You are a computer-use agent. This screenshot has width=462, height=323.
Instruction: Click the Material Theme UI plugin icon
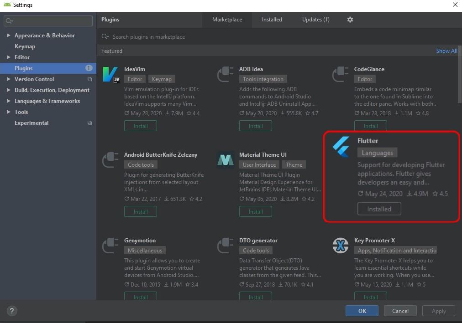[225, 160]
